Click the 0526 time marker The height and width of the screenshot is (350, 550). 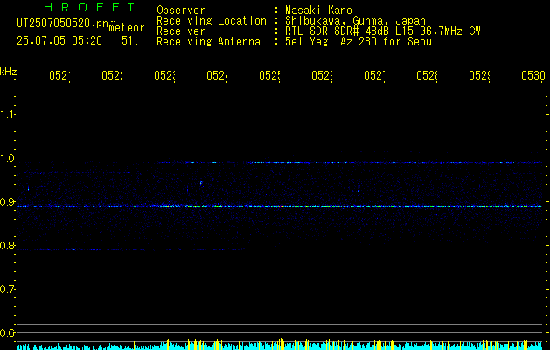[322, 75]
